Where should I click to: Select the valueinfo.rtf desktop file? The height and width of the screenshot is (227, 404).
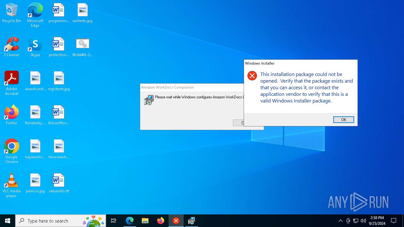(59, 183)
